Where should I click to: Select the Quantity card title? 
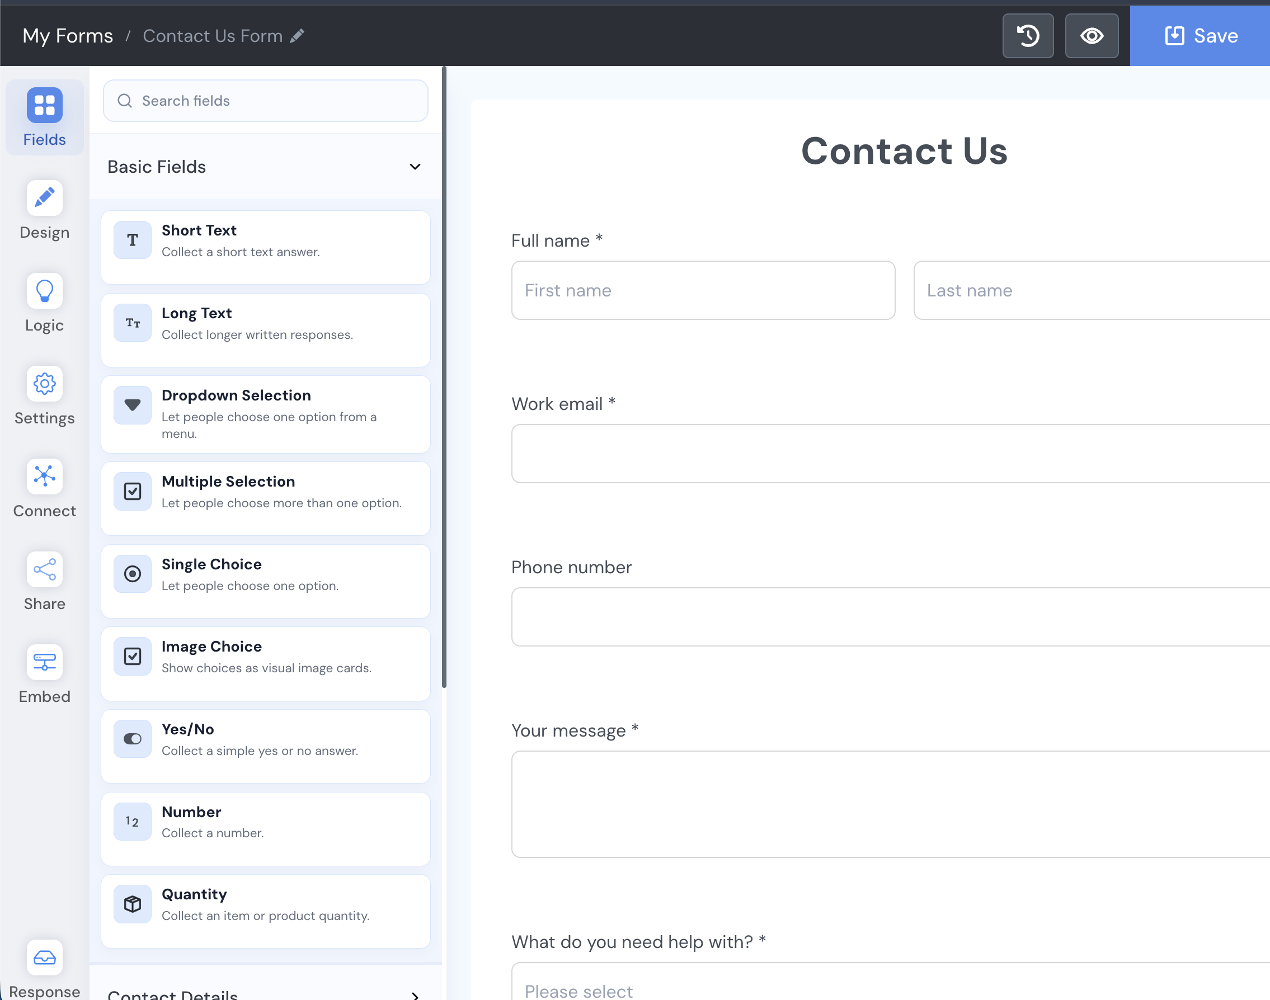coord(194,894)
